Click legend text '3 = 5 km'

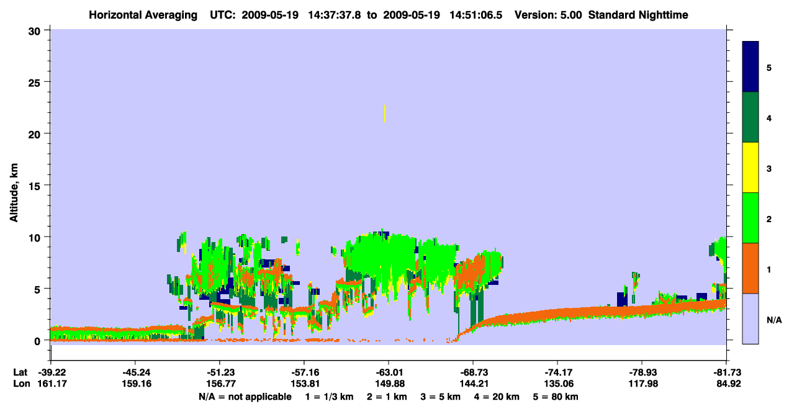tap(440, 397)
